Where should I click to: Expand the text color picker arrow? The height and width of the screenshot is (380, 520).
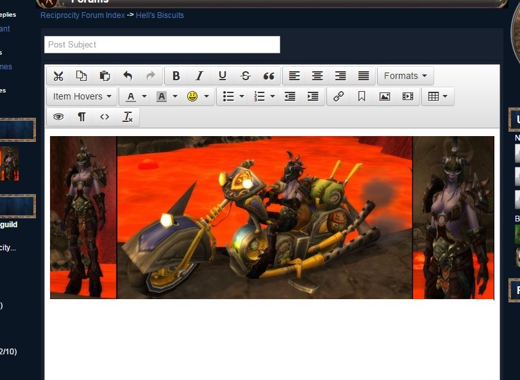pyautogui.click(x=144, y=96)
